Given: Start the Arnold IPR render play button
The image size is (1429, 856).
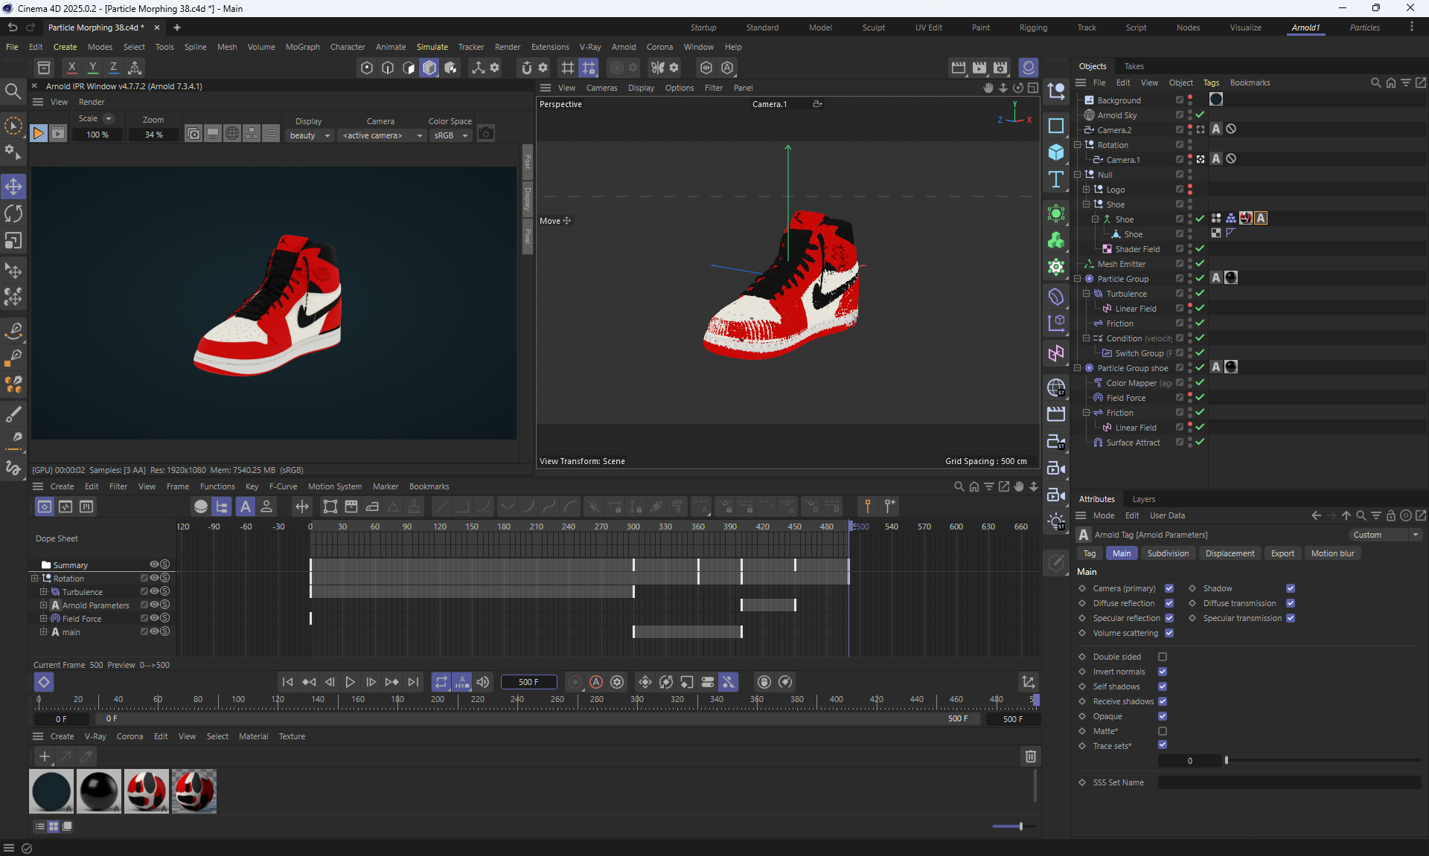Looking at the screenshot, I should (39, 134).
